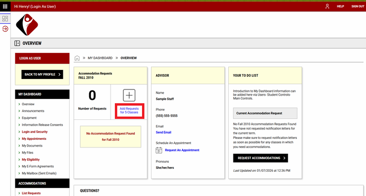This screenshot has height=196, width=366.
Task: Click the QUESTIONS? heading
Action: (90, 191)
